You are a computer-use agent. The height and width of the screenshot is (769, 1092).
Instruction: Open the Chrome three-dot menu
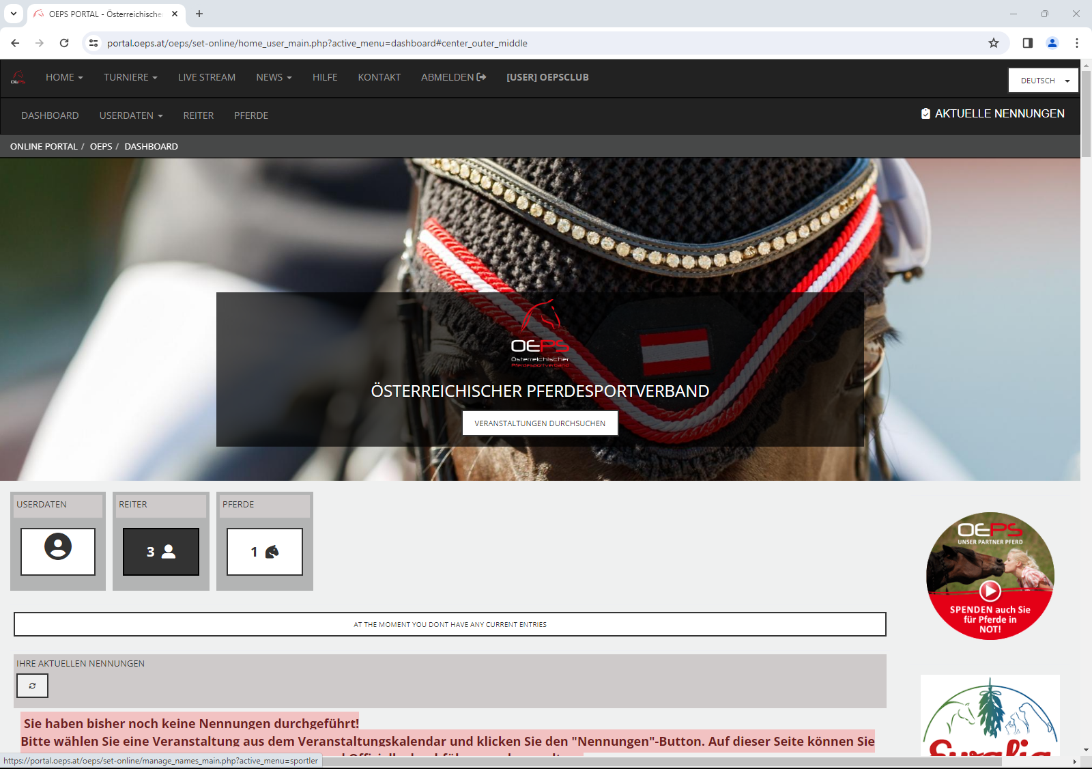pyautogui.click(x=1077, y=43)
